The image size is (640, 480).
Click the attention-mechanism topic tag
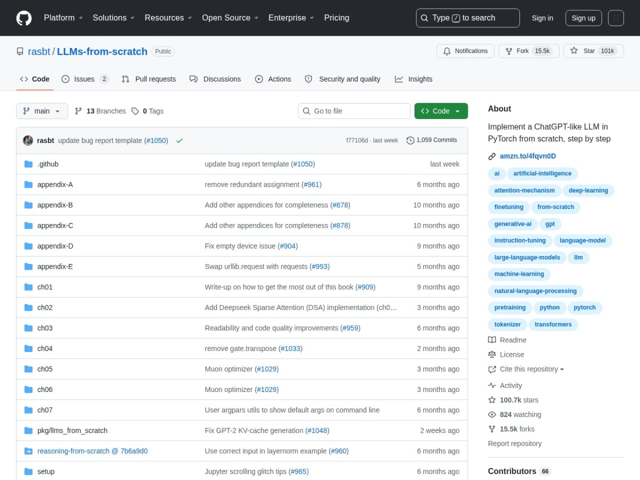pos(524,190)
